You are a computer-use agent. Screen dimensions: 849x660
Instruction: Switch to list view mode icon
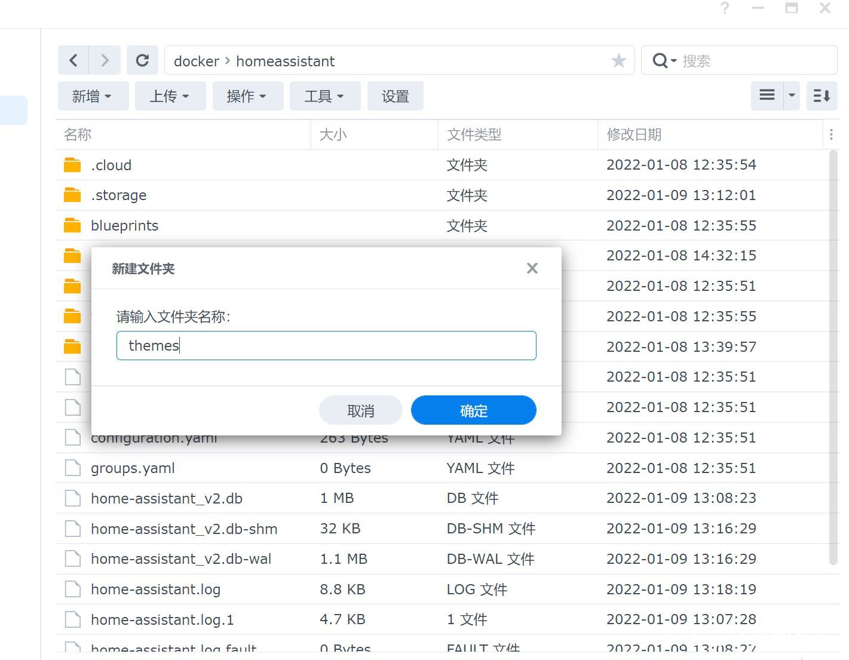click(767, 96)
